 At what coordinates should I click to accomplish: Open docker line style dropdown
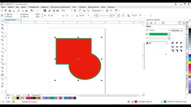[x=169, y=38]
